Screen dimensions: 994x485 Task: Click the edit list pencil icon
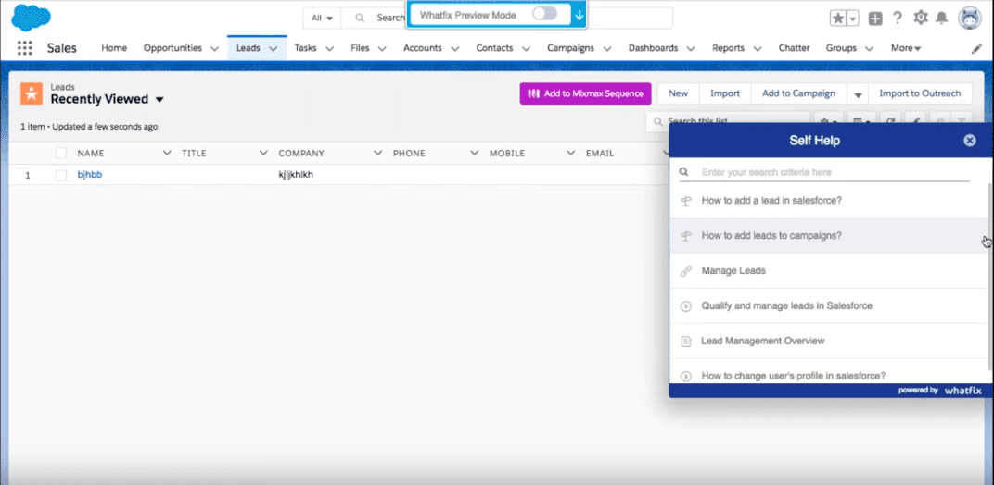[x=916, y=121]
